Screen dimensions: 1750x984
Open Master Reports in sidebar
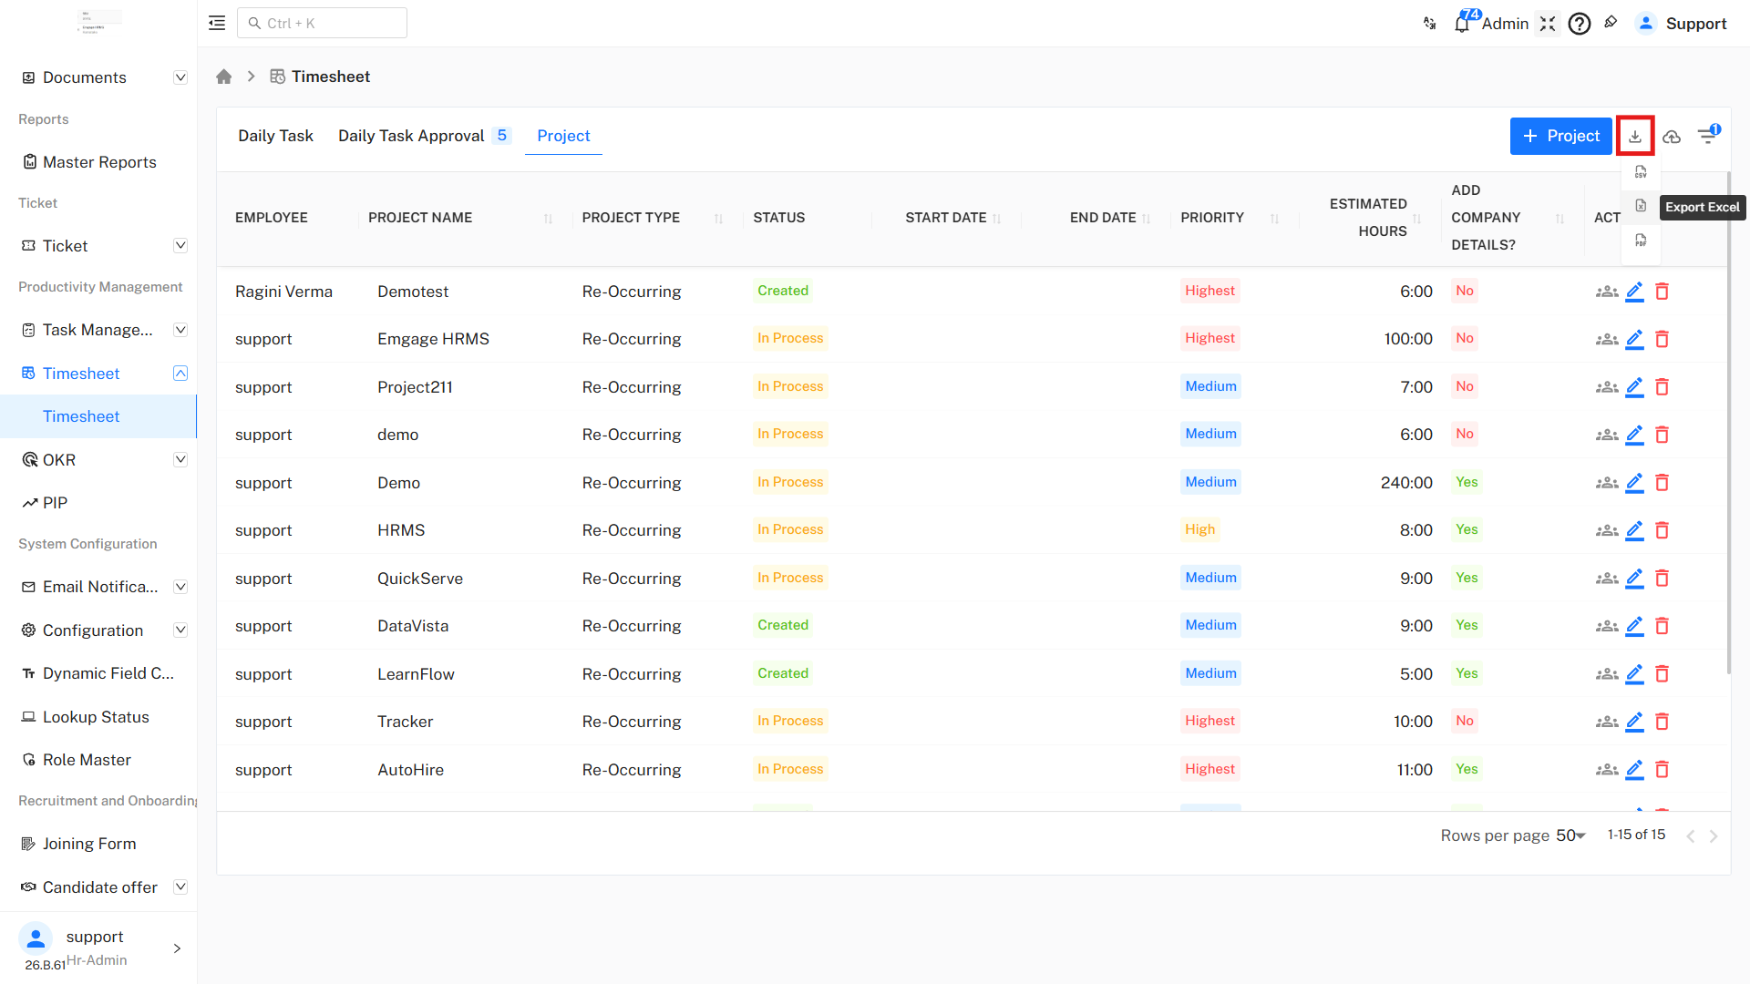point(99,162)
